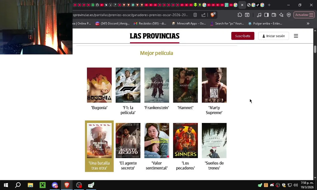317x190 pixels.
Task: Click the 'Marty Supreme' caption
Action: (x=214, y=110)
